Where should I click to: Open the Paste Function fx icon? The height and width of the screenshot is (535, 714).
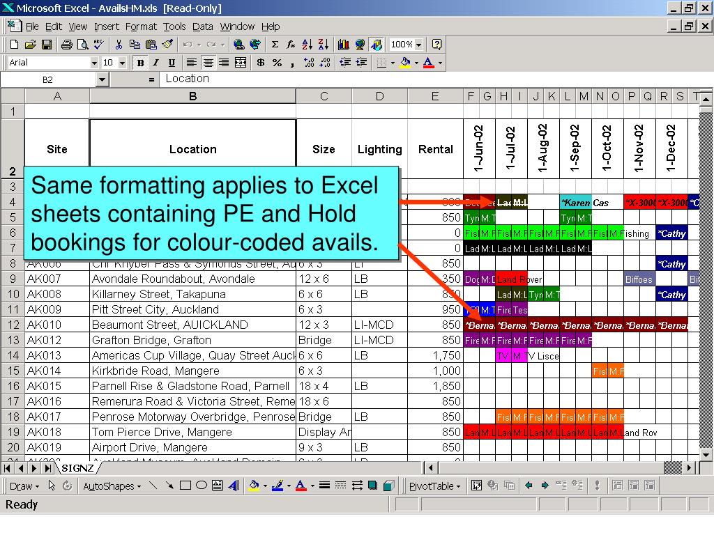291,45
